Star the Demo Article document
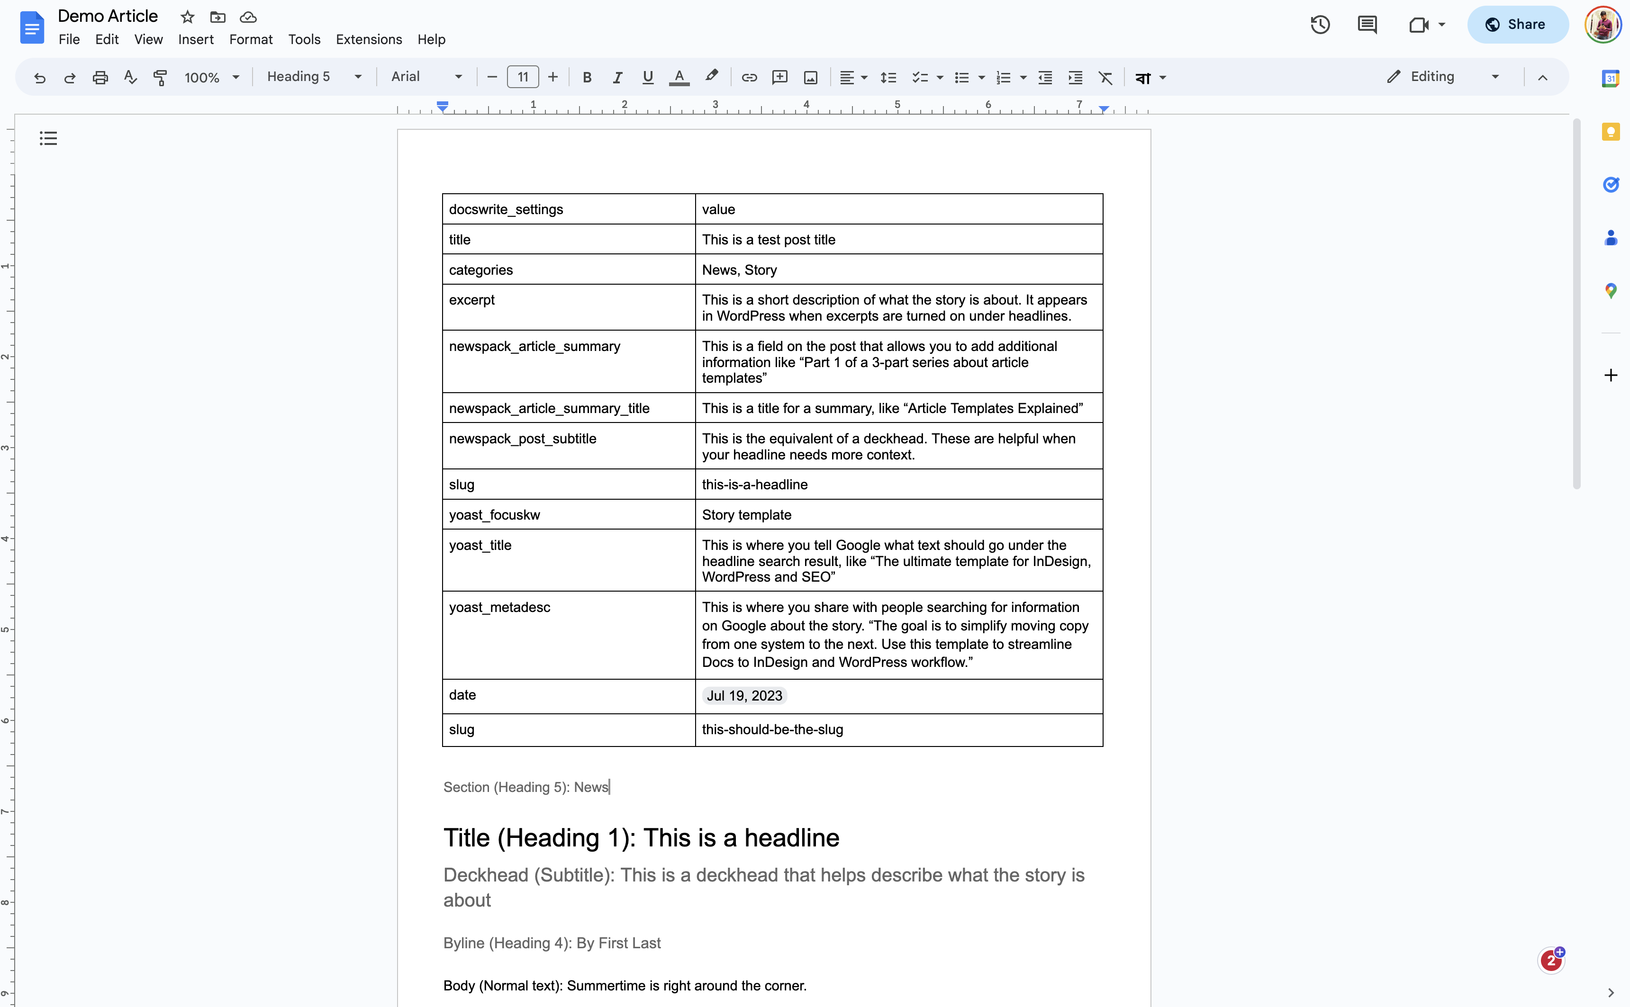1630x1007 pixels. coord(187,17)
